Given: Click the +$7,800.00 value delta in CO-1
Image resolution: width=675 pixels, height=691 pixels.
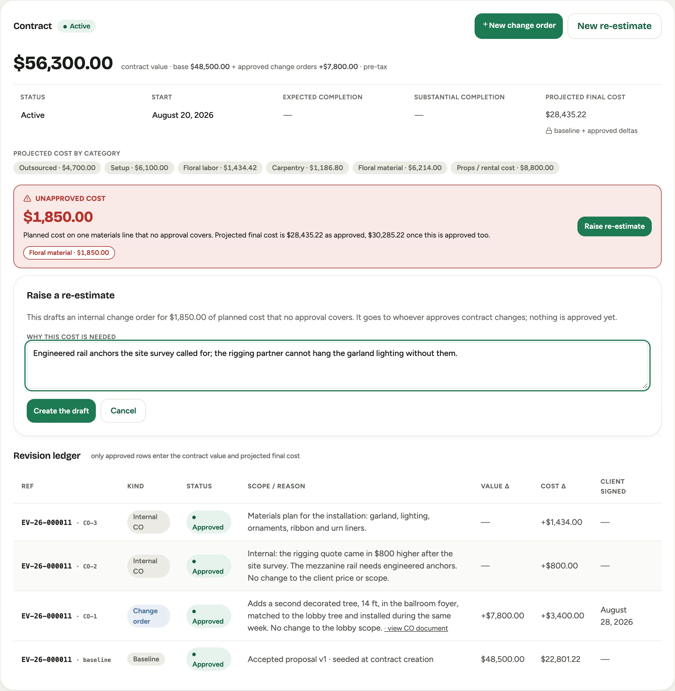Looking at the screenshot, I should tap(502, 616).
